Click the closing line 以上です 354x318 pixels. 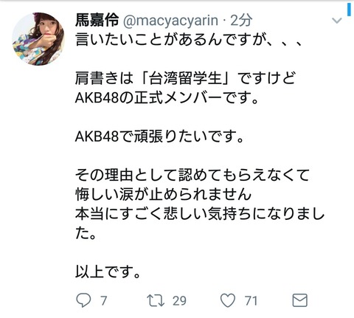coord(108,272)
